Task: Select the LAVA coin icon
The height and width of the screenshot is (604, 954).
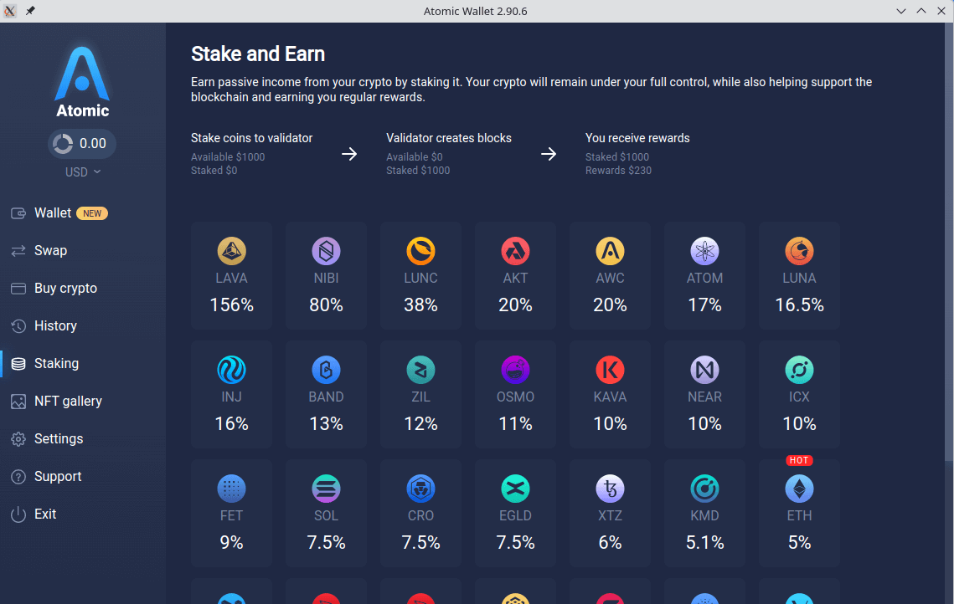Action: tap(231, 251)
